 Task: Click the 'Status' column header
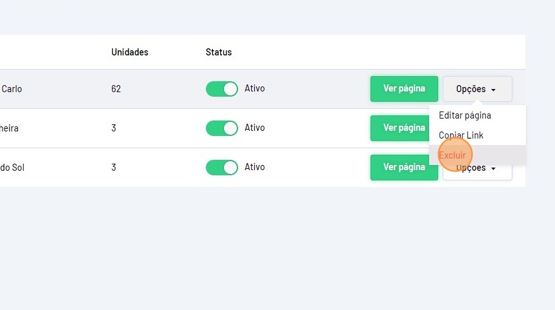coord(219,52)
